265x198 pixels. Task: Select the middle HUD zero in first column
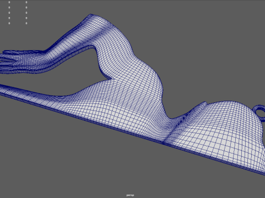click(9, 13)
